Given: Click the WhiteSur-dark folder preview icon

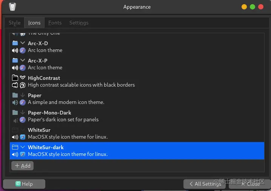Looking at the screenshot, I should point(15,147).
